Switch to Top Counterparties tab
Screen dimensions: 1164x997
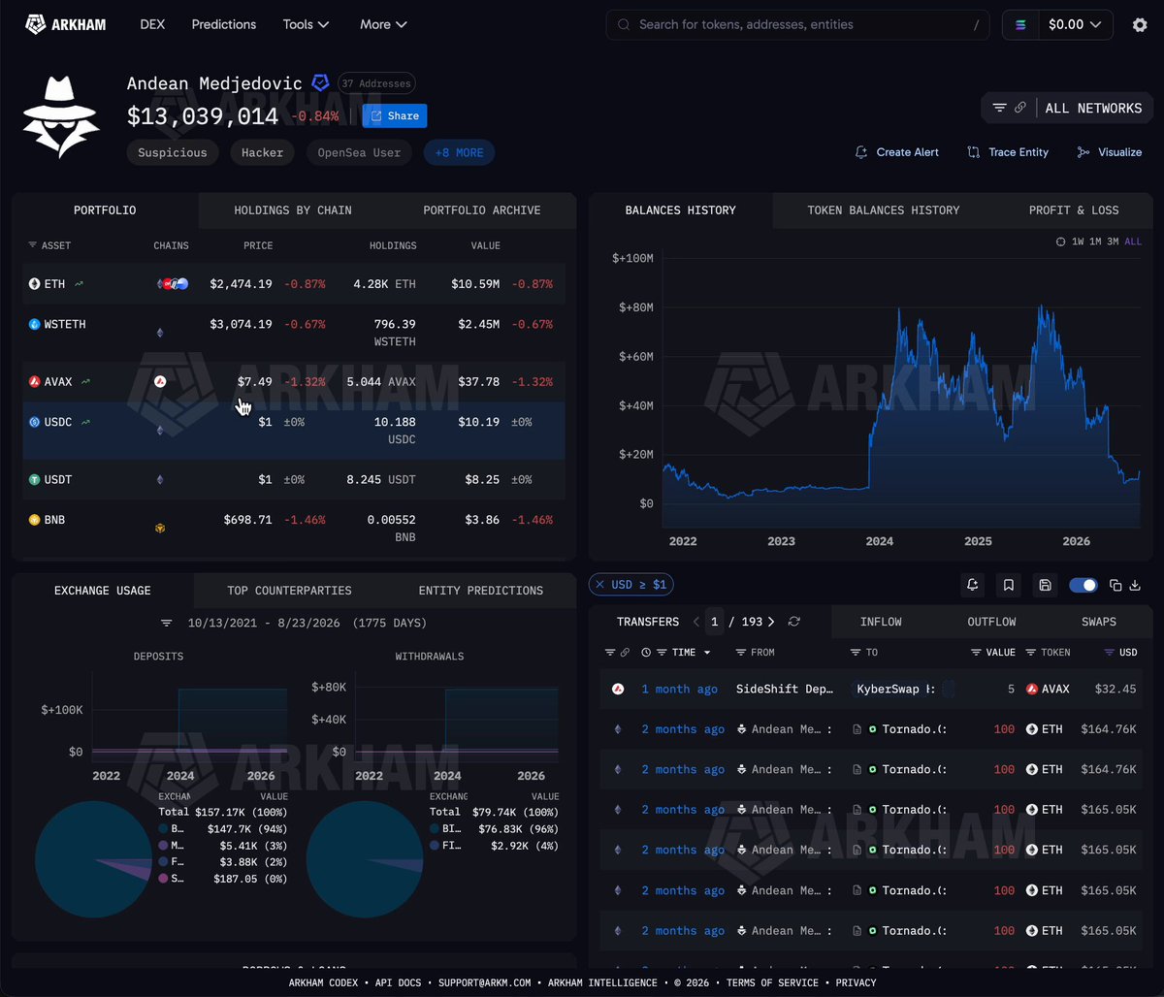point(289,591)
